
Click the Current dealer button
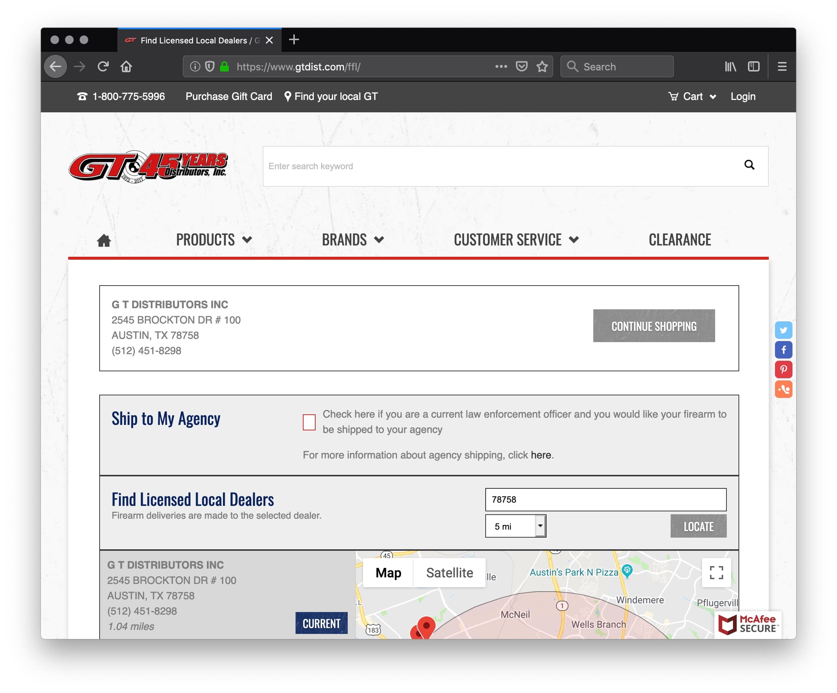[x=321, y=623]
